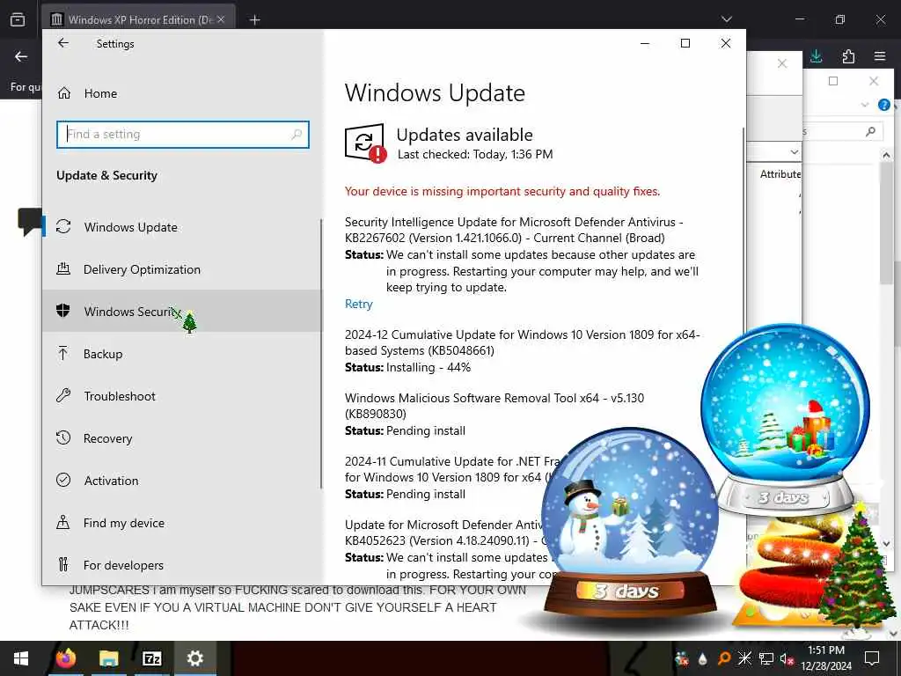The width and height of the screenshot is (901, 676).
Task: Click the network tray icon
Action: pyautogui.click(x=766, y=658)
